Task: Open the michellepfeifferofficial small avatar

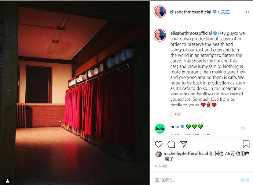Action: [158, 154]
